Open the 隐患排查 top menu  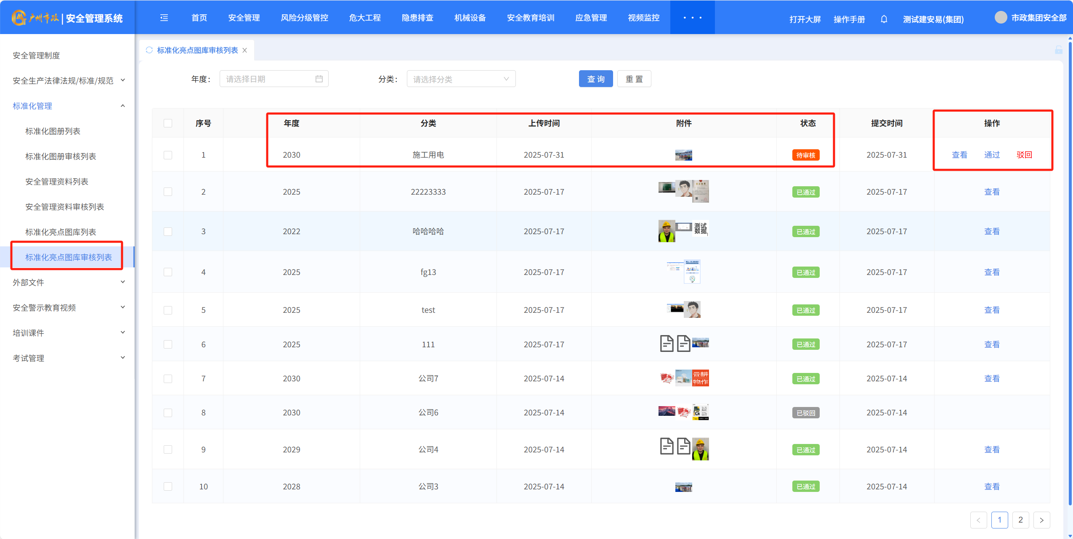pos(417,18)
